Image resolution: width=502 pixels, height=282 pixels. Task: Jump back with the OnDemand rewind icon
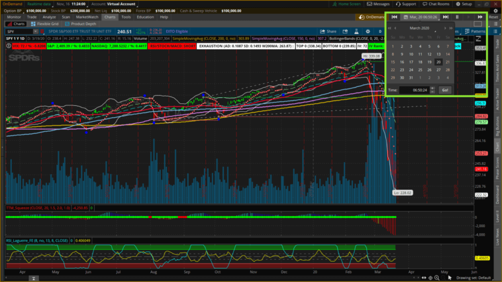pyautogui.click(x=394, y=17)
